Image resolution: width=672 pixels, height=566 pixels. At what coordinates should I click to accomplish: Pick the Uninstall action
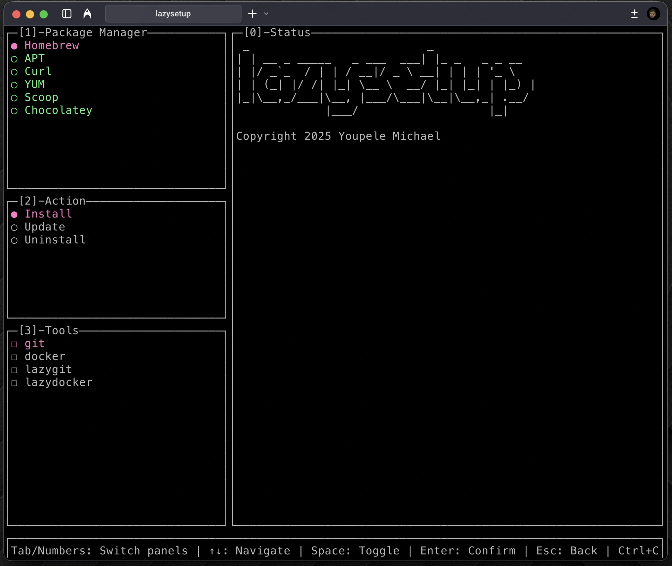14,240
